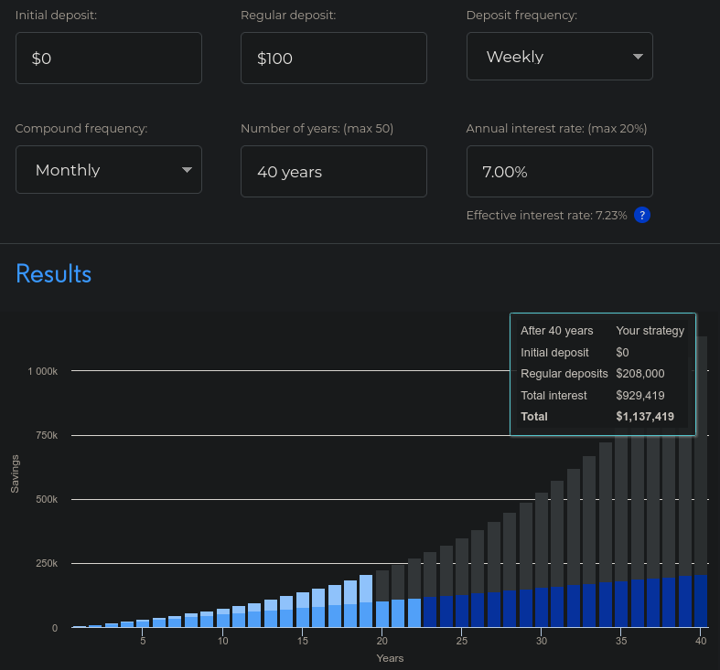This screenshot has width=720, height=670.
Task: Click 'Effective interest rate: 7.23%' text
Action: click(546, 215)
